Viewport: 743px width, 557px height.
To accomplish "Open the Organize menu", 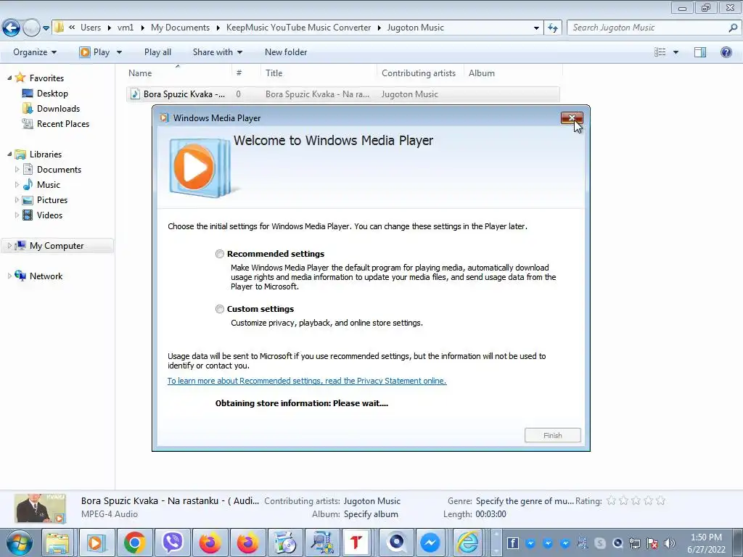I will point(35,52).
